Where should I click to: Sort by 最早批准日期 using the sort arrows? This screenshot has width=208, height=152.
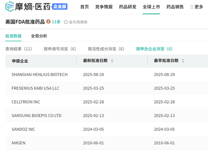pos(183,61)
